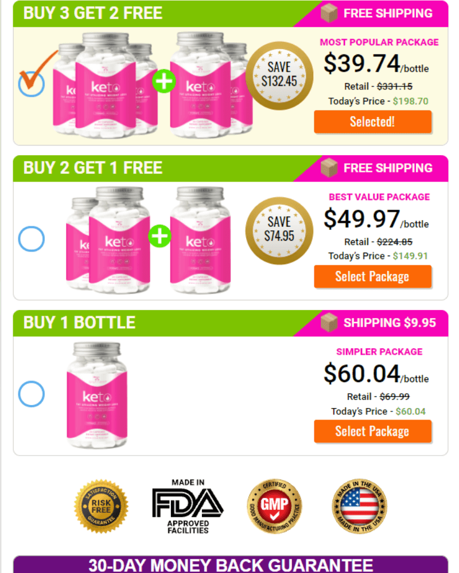The height and width of the screenshot is (573, 459).
Task: Choose the Buy 1 Bottle radio button
Action: click(32, 394)
